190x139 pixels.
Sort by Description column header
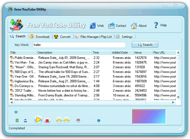64,53
